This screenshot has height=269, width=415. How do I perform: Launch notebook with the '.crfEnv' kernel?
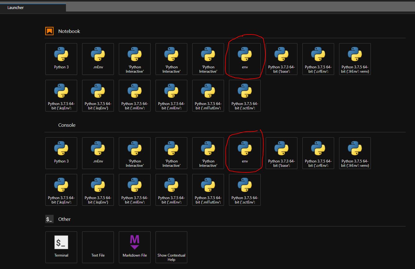pos(318,59)
